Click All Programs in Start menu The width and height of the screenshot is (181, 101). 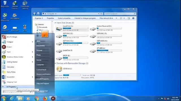tap(18, 87)
